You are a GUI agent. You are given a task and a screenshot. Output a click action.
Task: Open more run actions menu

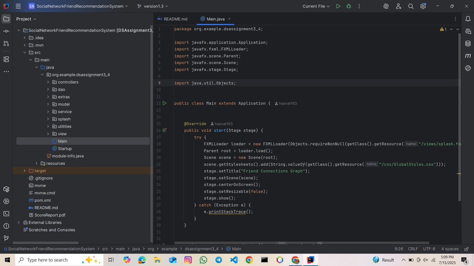(359, 6)
